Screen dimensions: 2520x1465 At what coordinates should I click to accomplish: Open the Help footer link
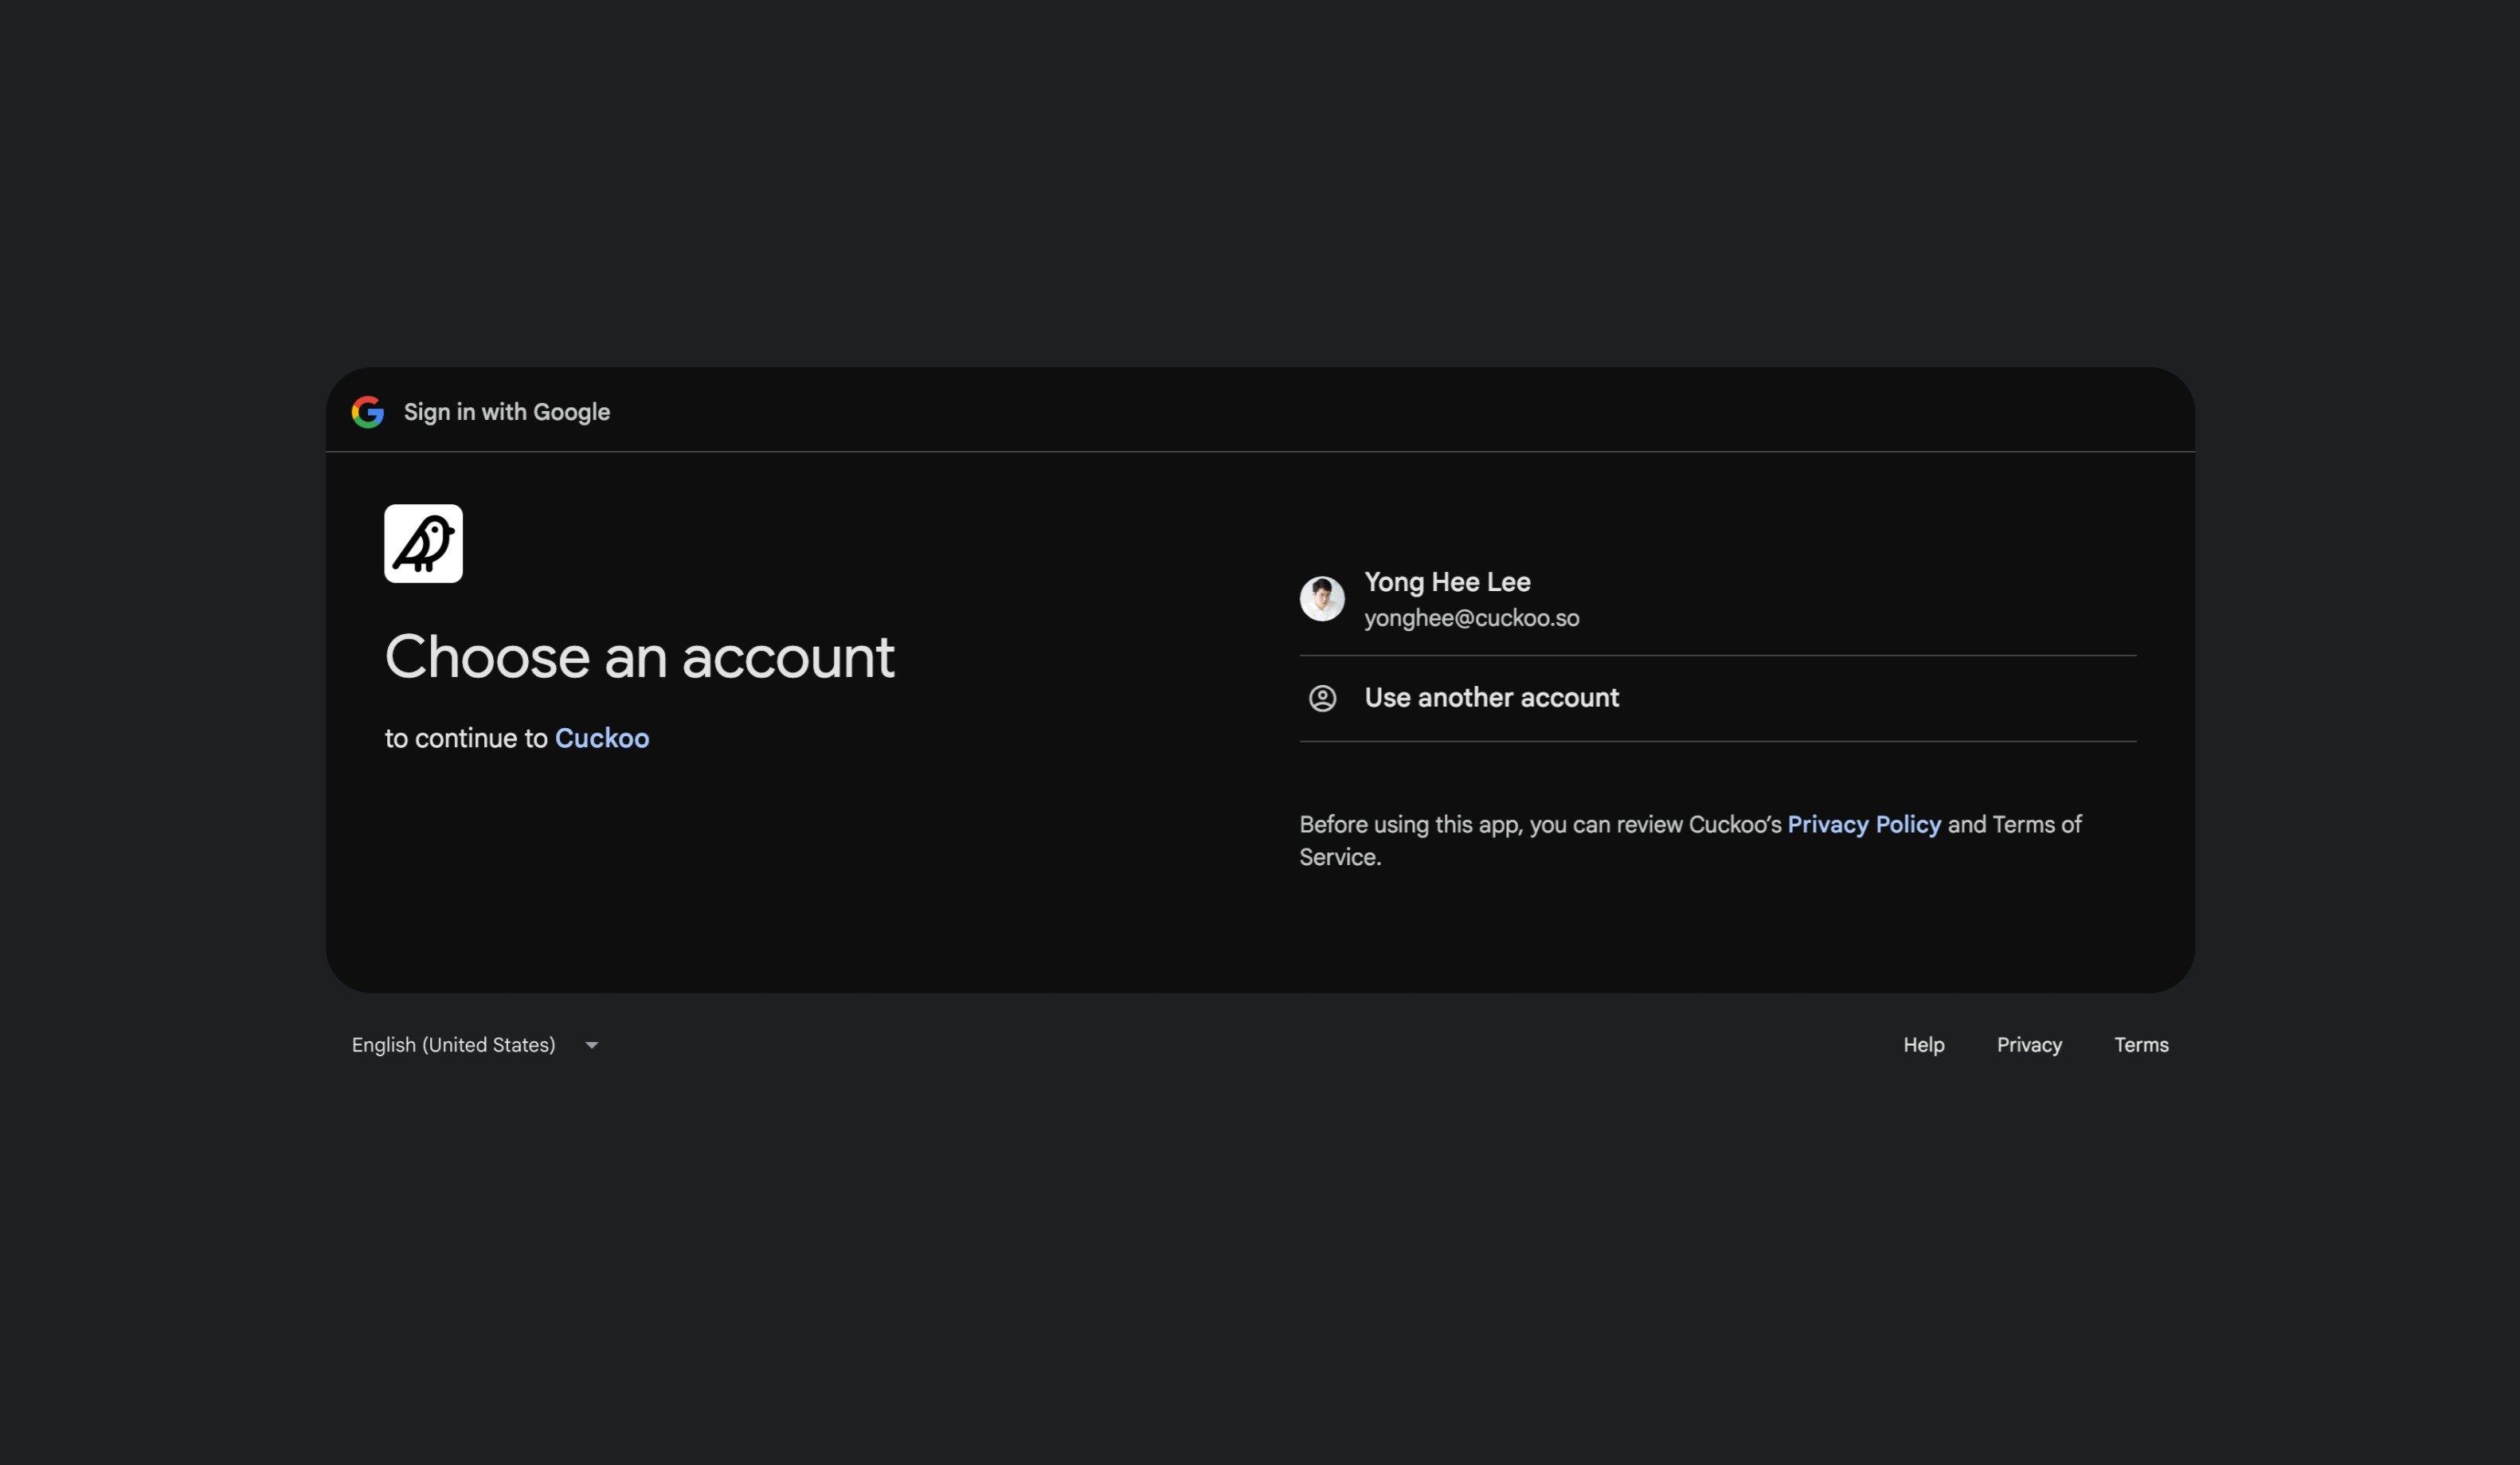pos(1923,1045)
